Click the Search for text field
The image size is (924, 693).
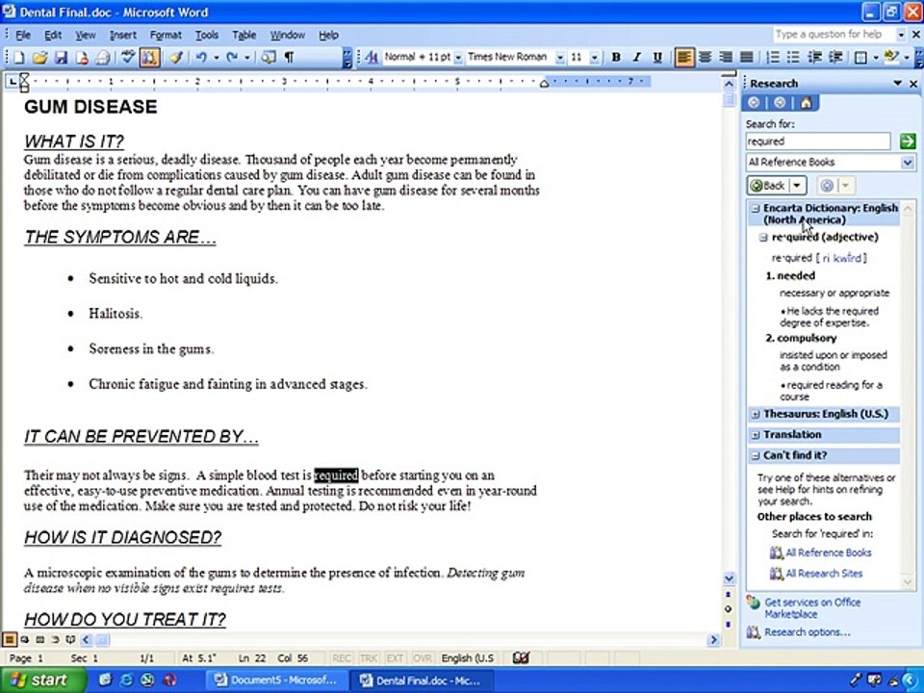click(x=818, y=141)
